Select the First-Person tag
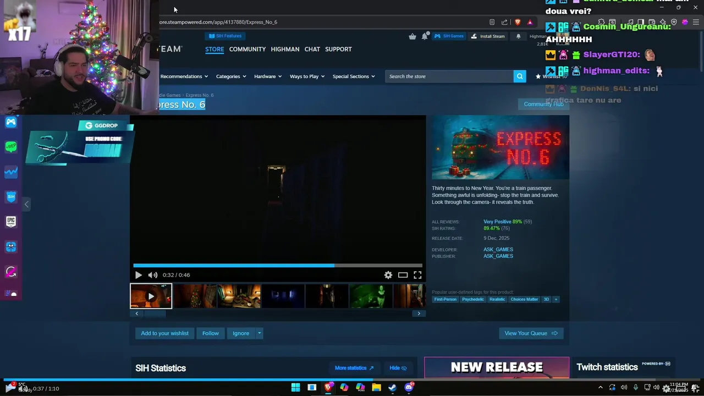 pos(446,299)
